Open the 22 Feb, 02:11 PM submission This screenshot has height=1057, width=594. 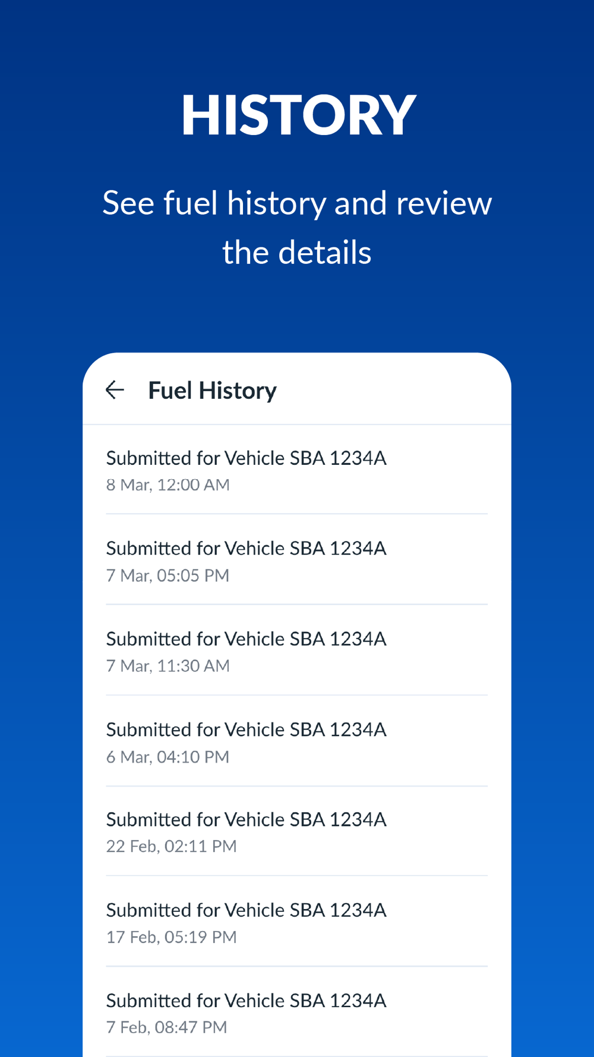tap(297, 832)
